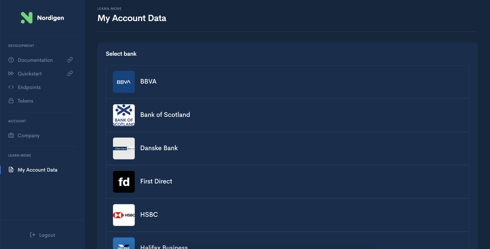This screenshot has height=249, width=490.
Task: Click the external link icon beside Quickstart
Action: (70, 73)
